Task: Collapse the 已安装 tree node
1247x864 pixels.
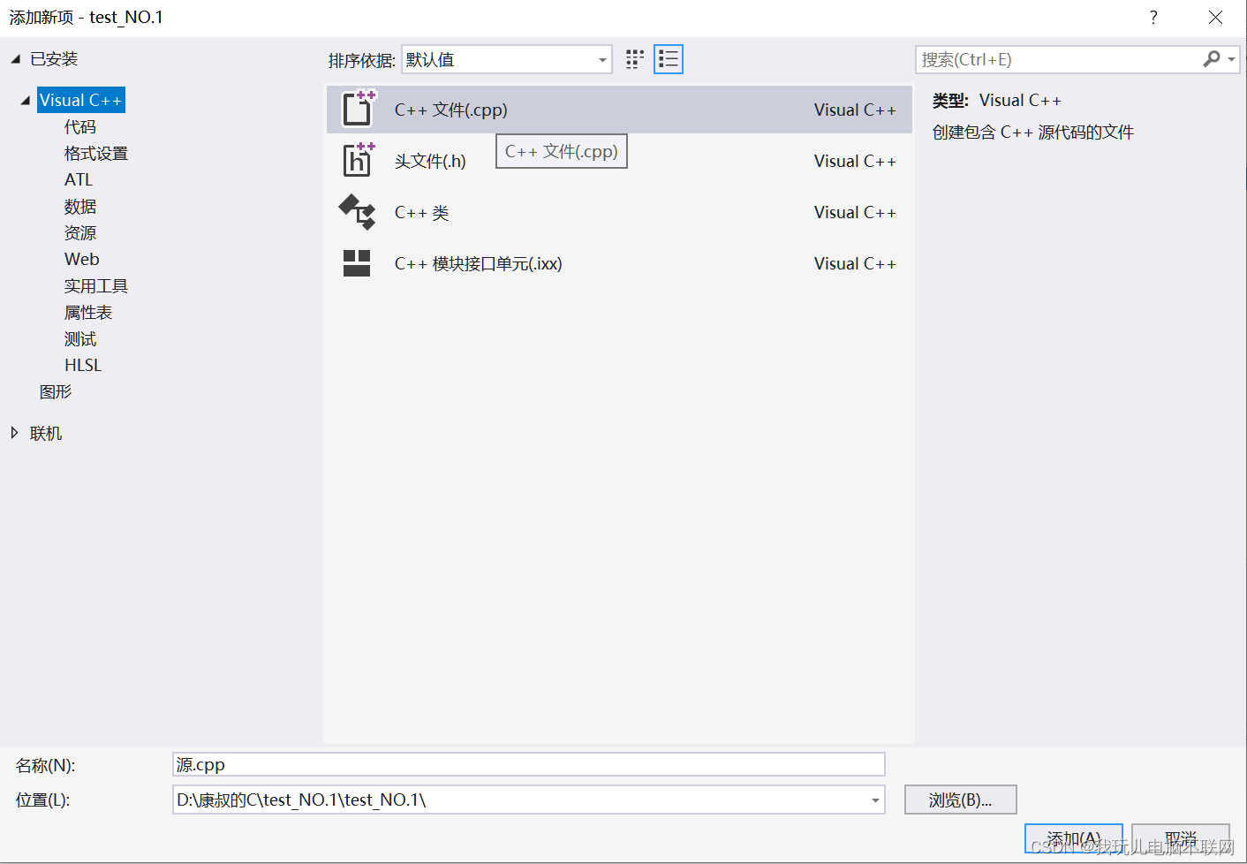Action: [15, 59]
